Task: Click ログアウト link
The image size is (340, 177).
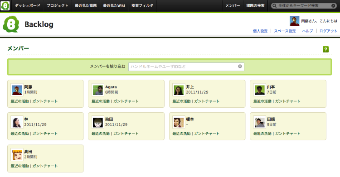Action: pos(328,31)
